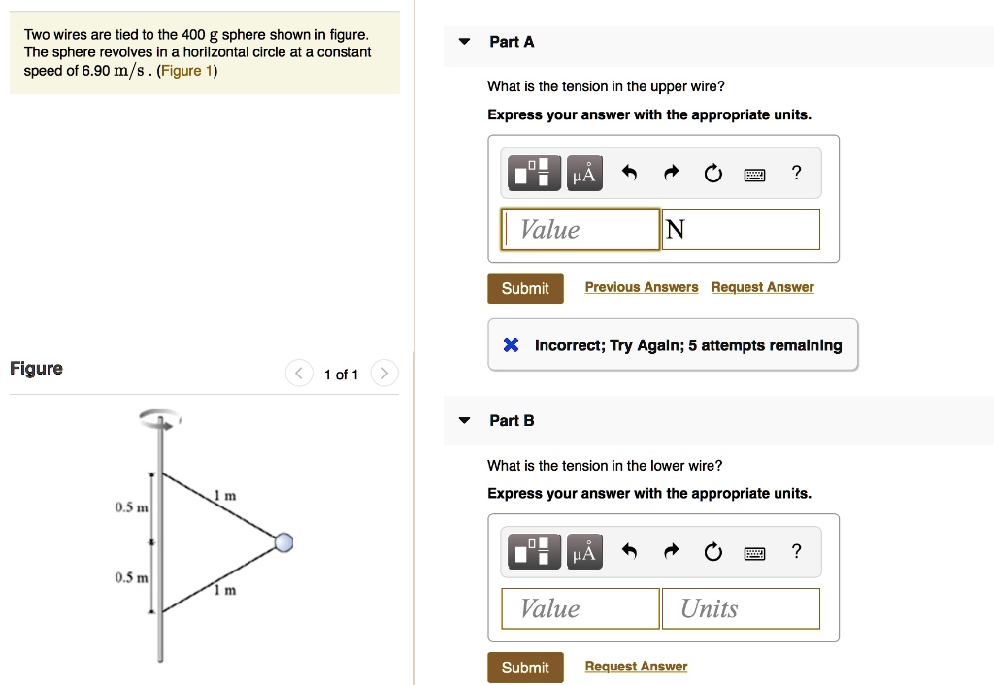Screen dimensions: 994x685
Task: Click the help question mark in Part B toolbar
Action: [x=796, y=551]
